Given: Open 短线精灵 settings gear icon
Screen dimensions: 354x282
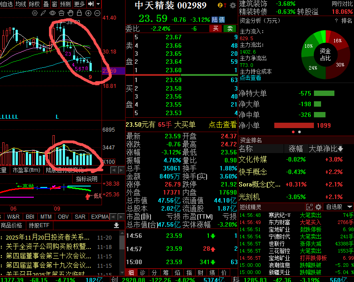Looking at the screenshot, I should click(x=318, y=207).
